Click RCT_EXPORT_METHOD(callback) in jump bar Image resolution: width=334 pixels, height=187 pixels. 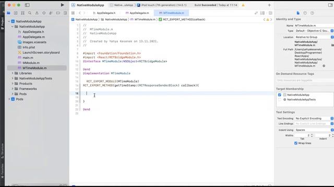coord(182,20)
